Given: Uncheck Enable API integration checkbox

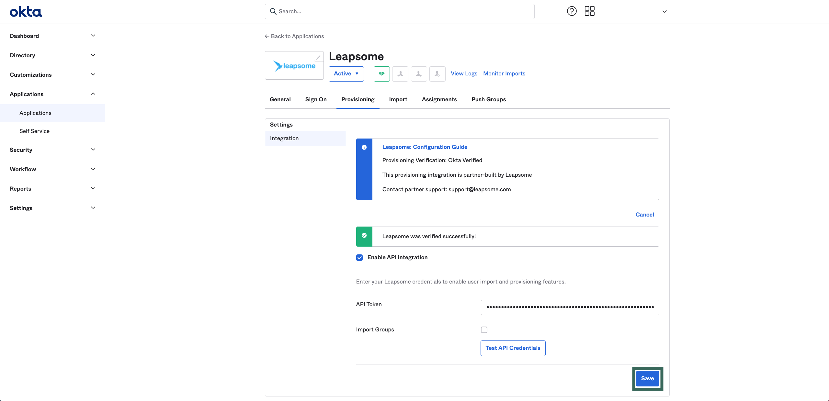Looking at the screenshot, I should click(x=359, y=258).
